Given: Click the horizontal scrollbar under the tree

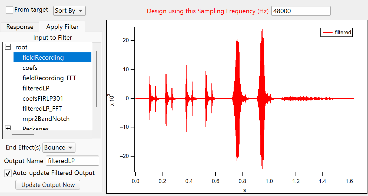Looking at the screenshot, I should 23,134.
